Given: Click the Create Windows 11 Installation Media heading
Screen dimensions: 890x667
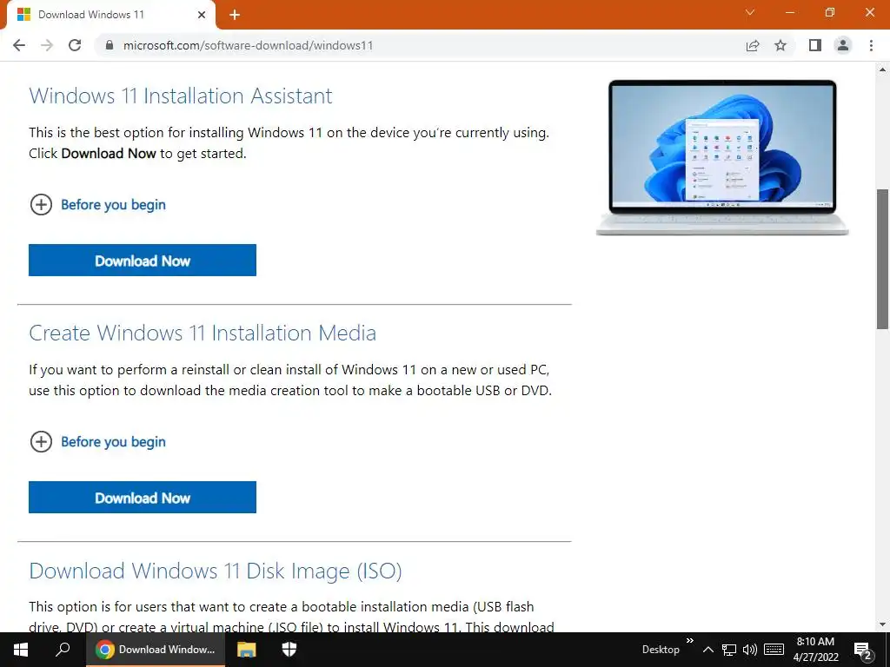Looking at the screenshot, I should (203, 333).
